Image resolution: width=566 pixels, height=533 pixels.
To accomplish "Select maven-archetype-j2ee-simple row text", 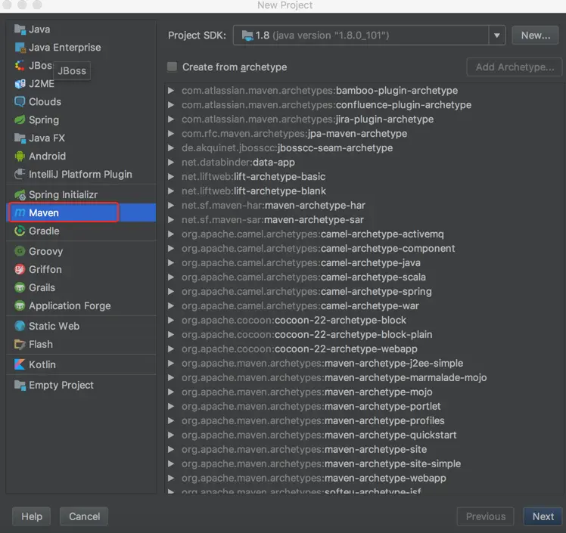I will tap(322, 363).
